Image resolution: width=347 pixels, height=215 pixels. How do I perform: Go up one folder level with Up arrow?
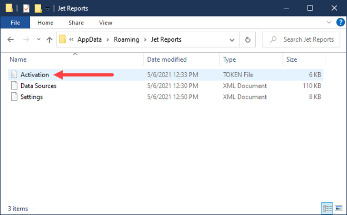(49, 40)
